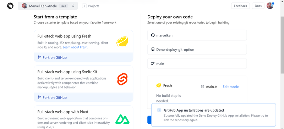
Task: Open the Learn about Fresh link
Action: (x=76, y=47)
